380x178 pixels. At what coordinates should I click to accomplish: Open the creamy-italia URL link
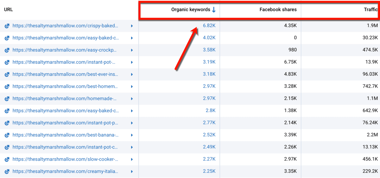(65, 171)
